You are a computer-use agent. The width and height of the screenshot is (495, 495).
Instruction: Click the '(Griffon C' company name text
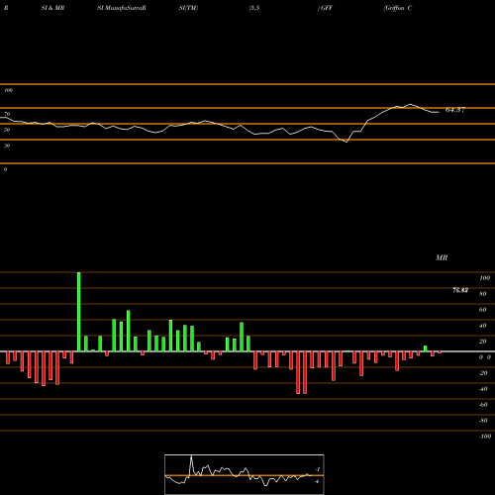coord(398,8)
